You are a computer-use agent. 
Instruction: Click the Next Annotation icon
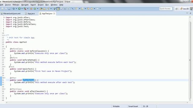76,9
